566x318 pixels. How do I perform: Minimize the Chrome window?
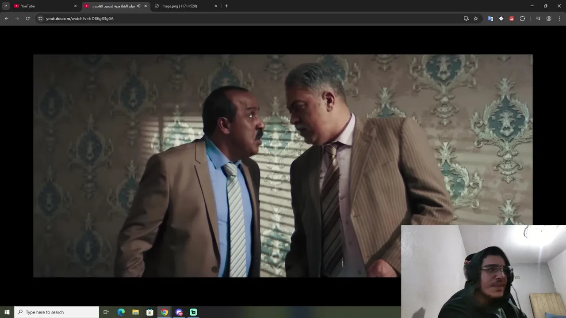tap(532, 6)
